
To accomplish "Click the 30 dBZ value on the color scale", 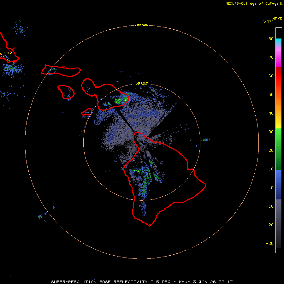I will 271,132.
